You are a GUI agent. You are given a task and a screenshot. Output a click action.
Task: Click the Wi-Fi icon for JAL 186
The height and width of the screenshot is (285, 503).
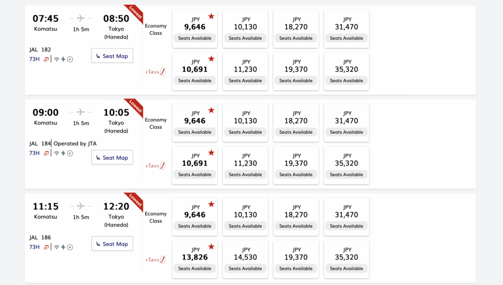[x=56, y=247]
